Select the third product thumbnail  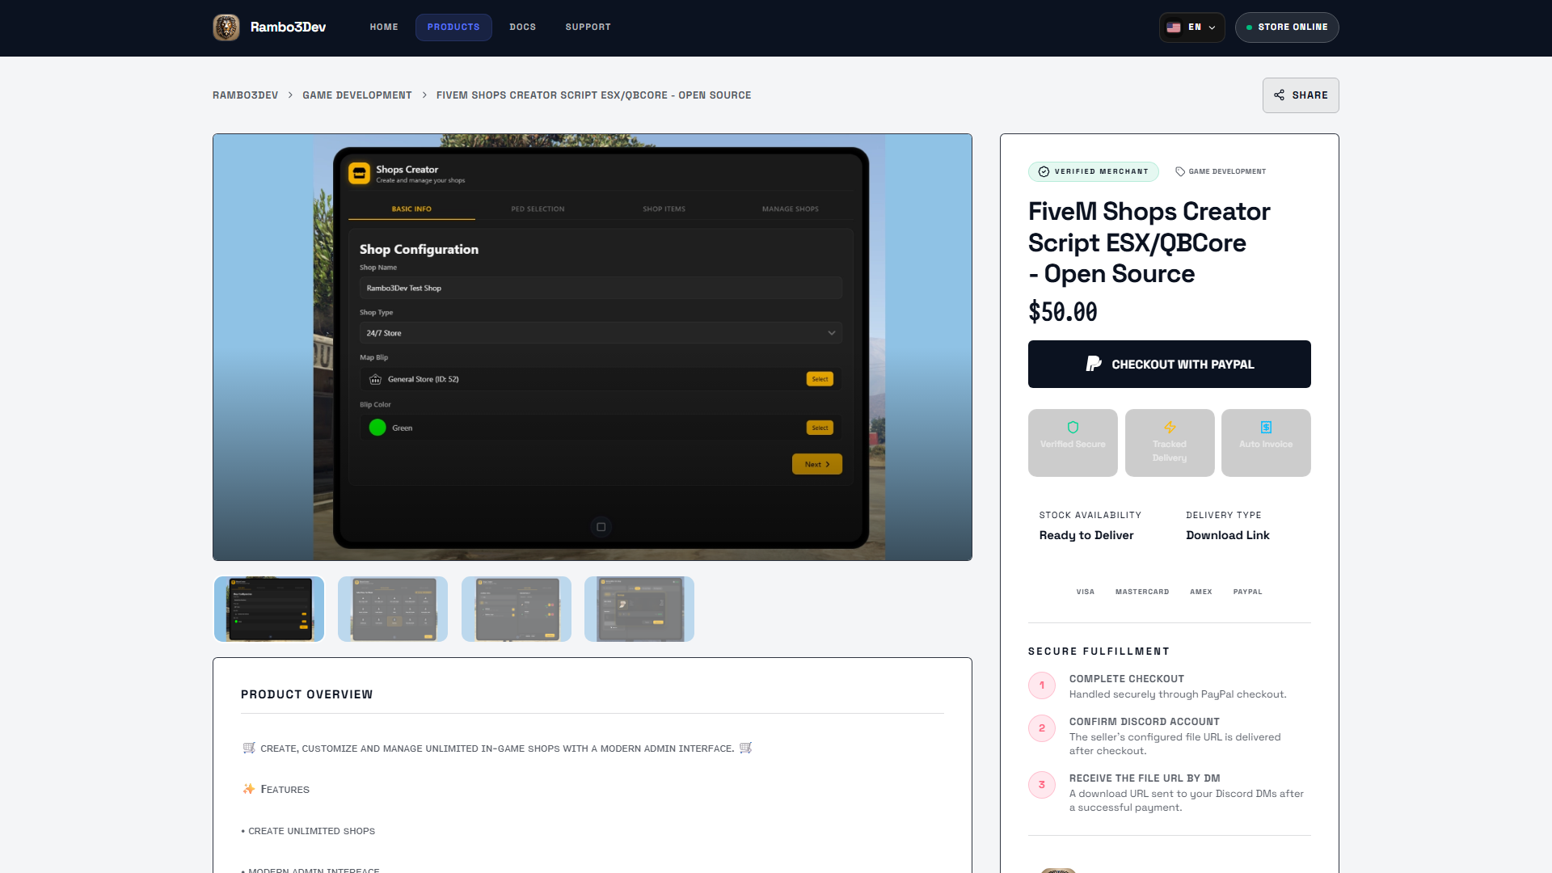pyautogui.click(x=517, y=609)
